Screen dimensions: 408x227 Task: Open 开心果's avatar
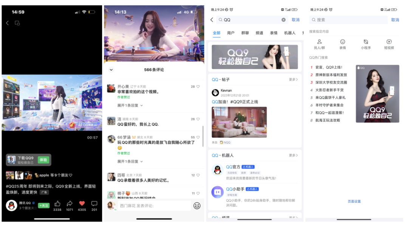click(111, 88)
